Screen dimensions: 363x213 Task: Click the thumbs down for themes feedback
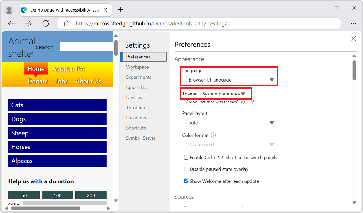point(252,102)
